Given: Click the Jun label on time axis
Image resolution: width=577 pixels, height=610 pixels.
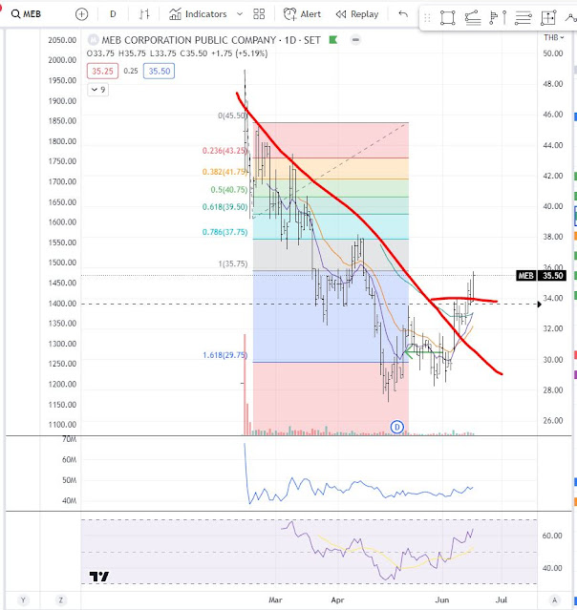Looking at the screenshot, I should (x=442, y=599).
